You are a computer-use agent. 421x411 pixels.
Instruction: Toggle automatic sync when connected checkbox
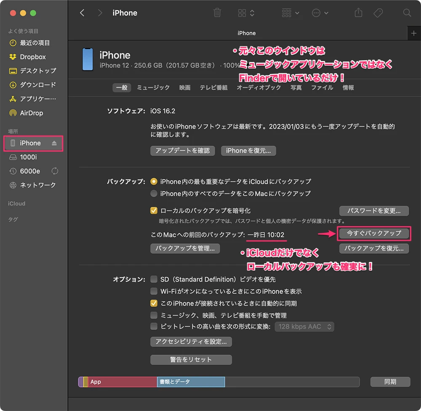154,303
